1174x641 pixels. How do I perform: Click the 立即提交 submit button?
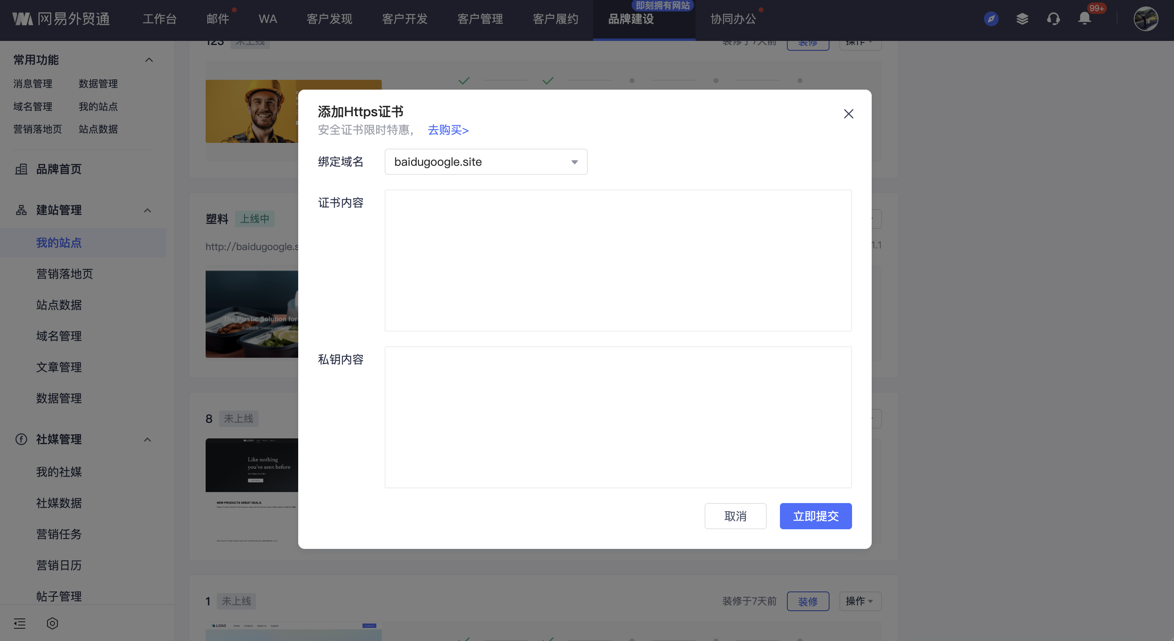point(815,516)
